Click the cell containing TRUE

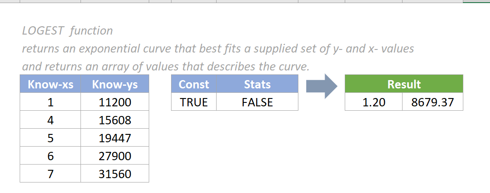coord(194,102)
